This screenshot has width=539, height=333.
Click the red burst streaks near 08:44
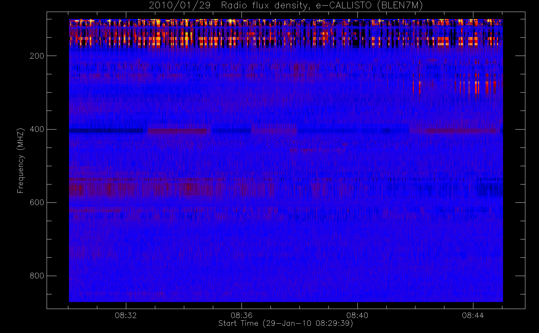tap(476, 87)
